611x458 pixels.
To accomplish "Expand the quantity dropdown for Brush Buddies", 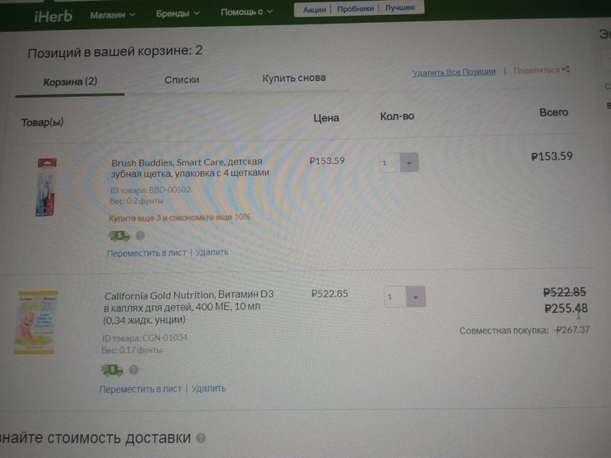I will pos(409,162).
